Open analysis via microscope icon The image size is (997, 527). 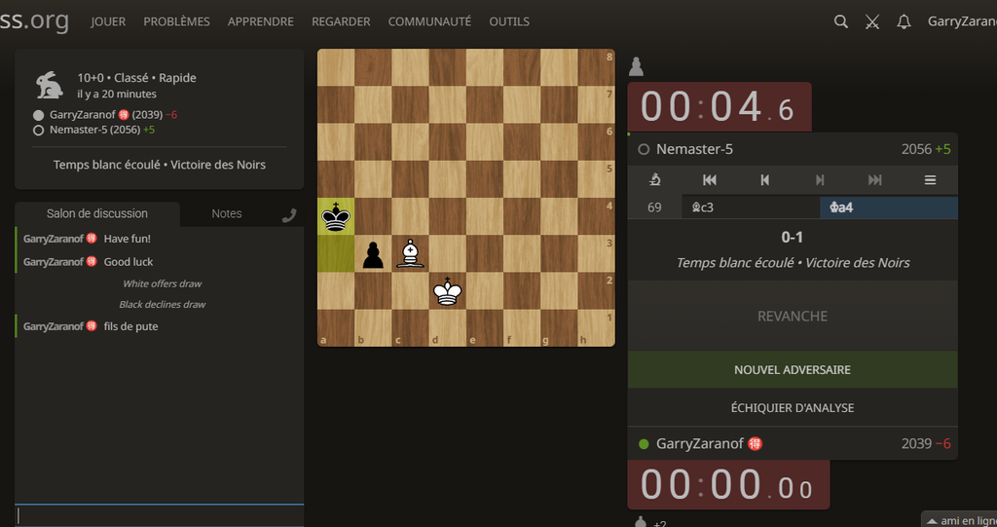(x=656, y=180)
